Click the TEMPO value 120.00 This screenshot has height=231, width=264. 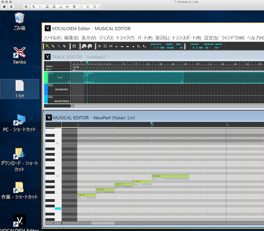click(170, 48)
